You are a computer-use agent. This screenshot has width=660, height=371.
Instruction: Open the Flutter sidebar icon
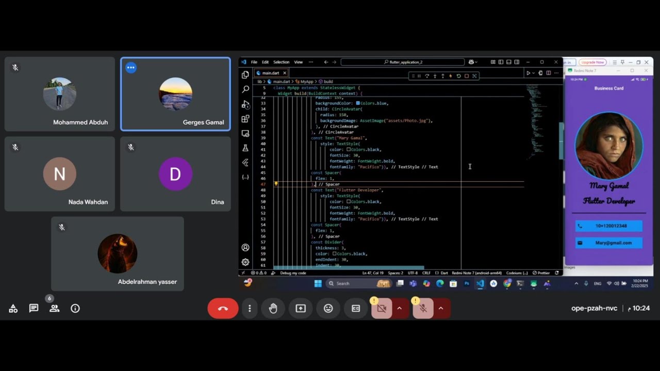(245, 162)
